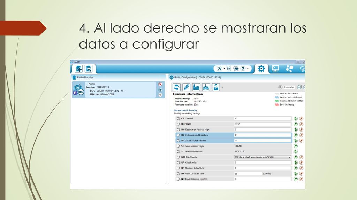Click the RN Random Delay Slots field
357x200 pixels.
pos(263,168)
